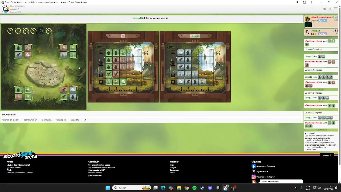Open the F.A.Q. footer link
The width and height of the screenshot is (341, 192).
[x=9, y=170]
